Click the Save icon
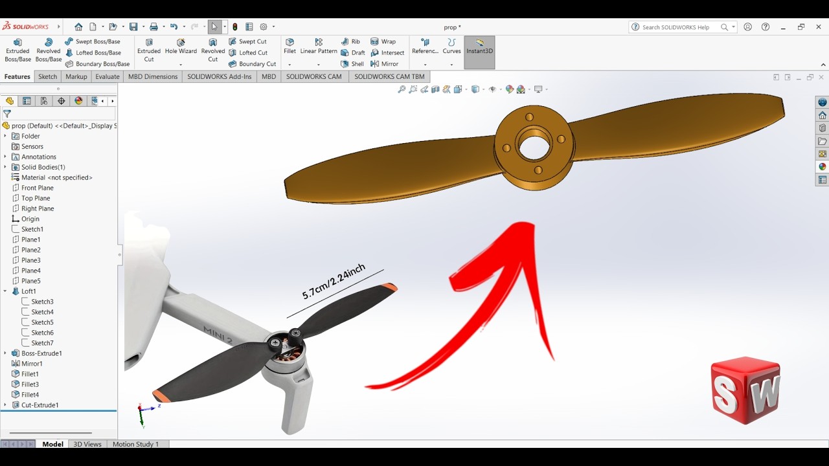This screenshot has width=829, height=466. pyautogui.click(x=133, y=27)
